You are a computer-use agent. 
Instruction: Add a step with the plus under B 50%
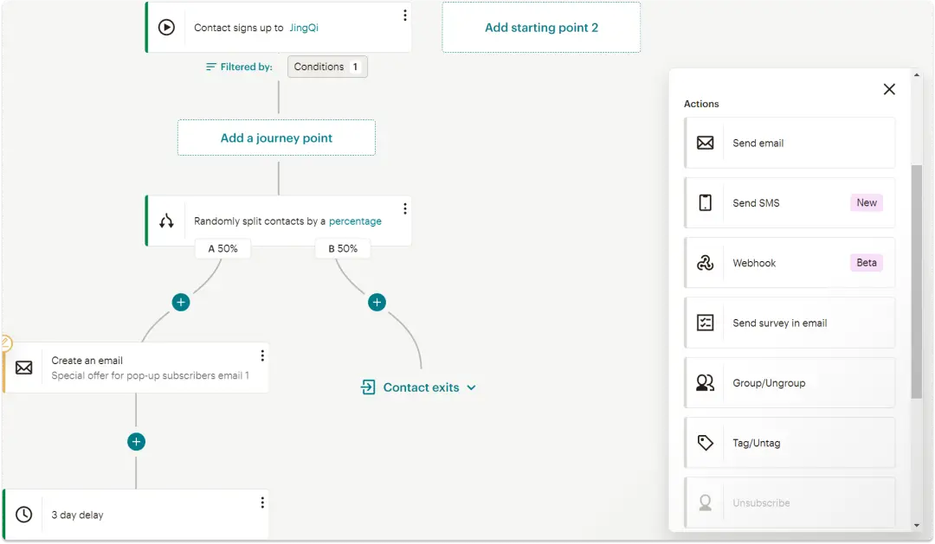377,302
